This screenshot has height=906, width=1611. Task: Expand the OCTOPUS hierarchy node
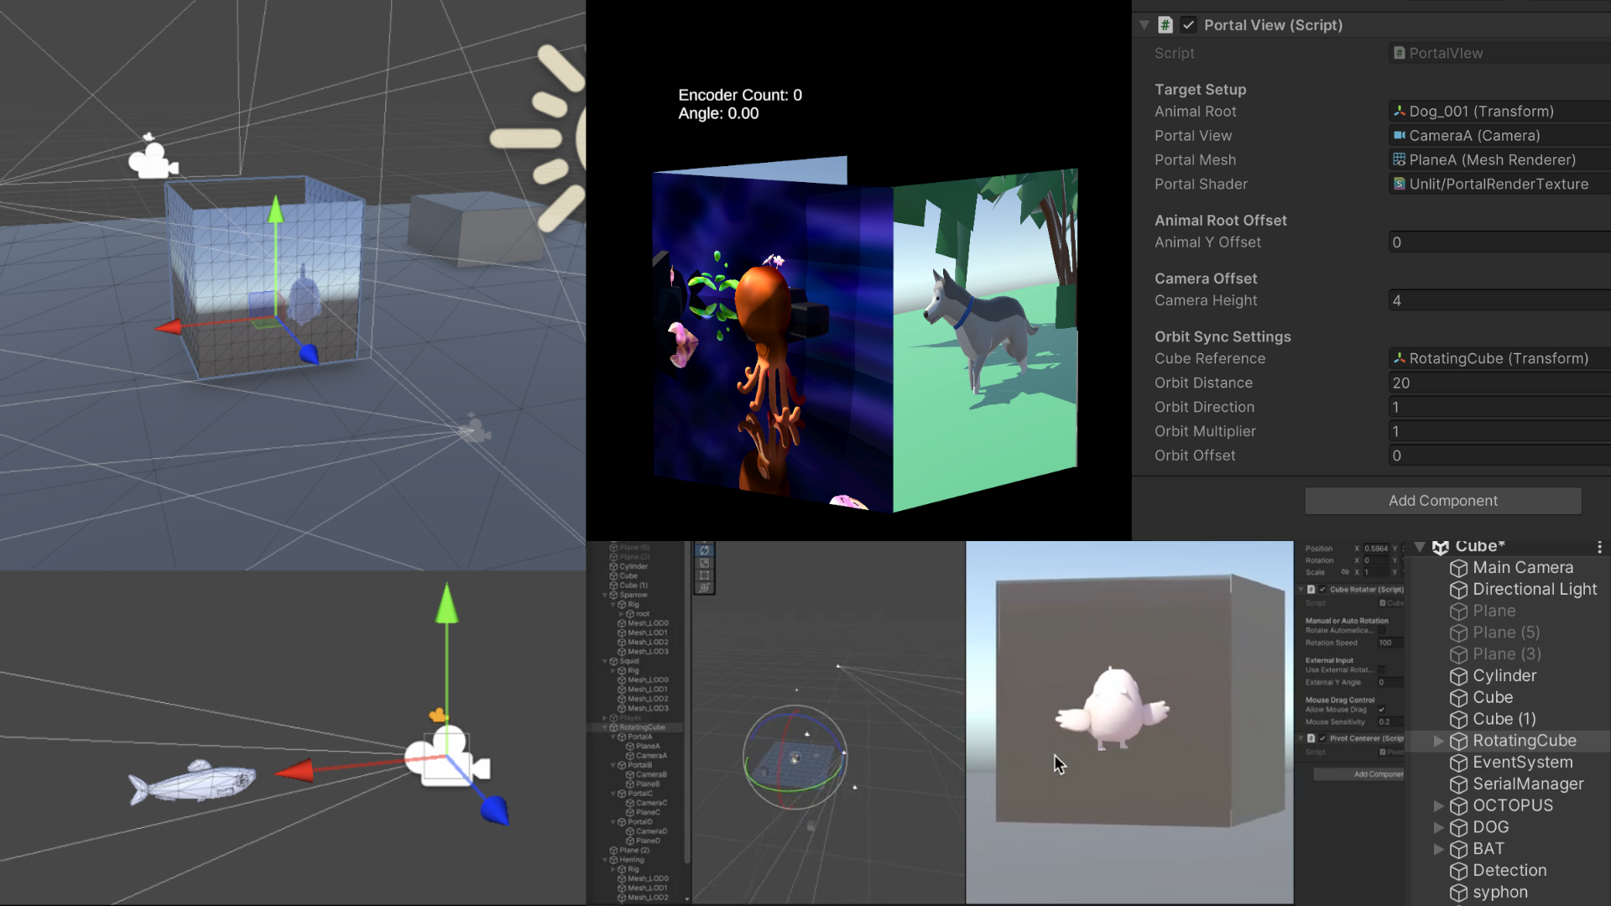1438,805
